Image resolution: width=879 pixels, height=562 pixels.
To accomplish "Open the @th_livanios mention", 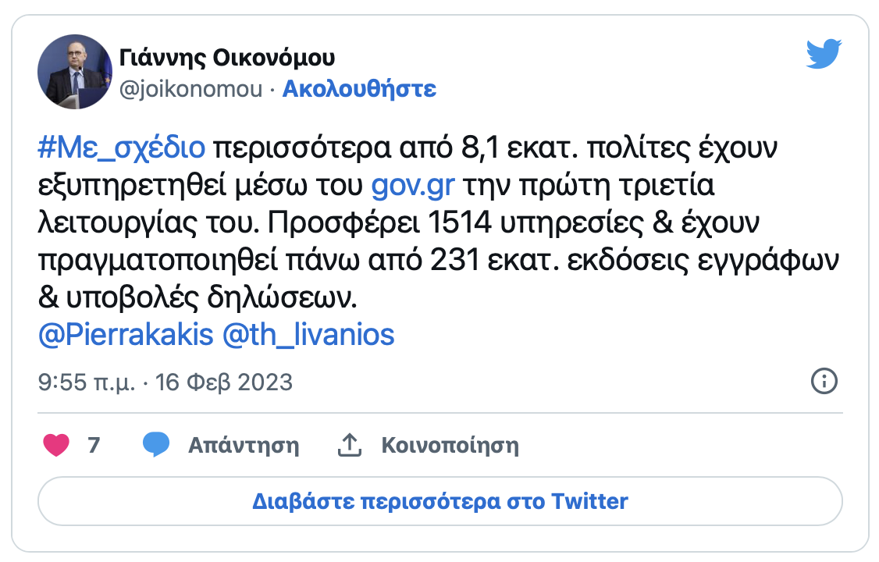I will click(x=308, y=335).
